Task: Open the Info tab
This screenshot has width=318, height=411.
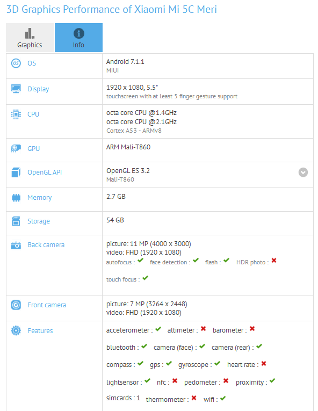Action: click(x=78, y=38)
